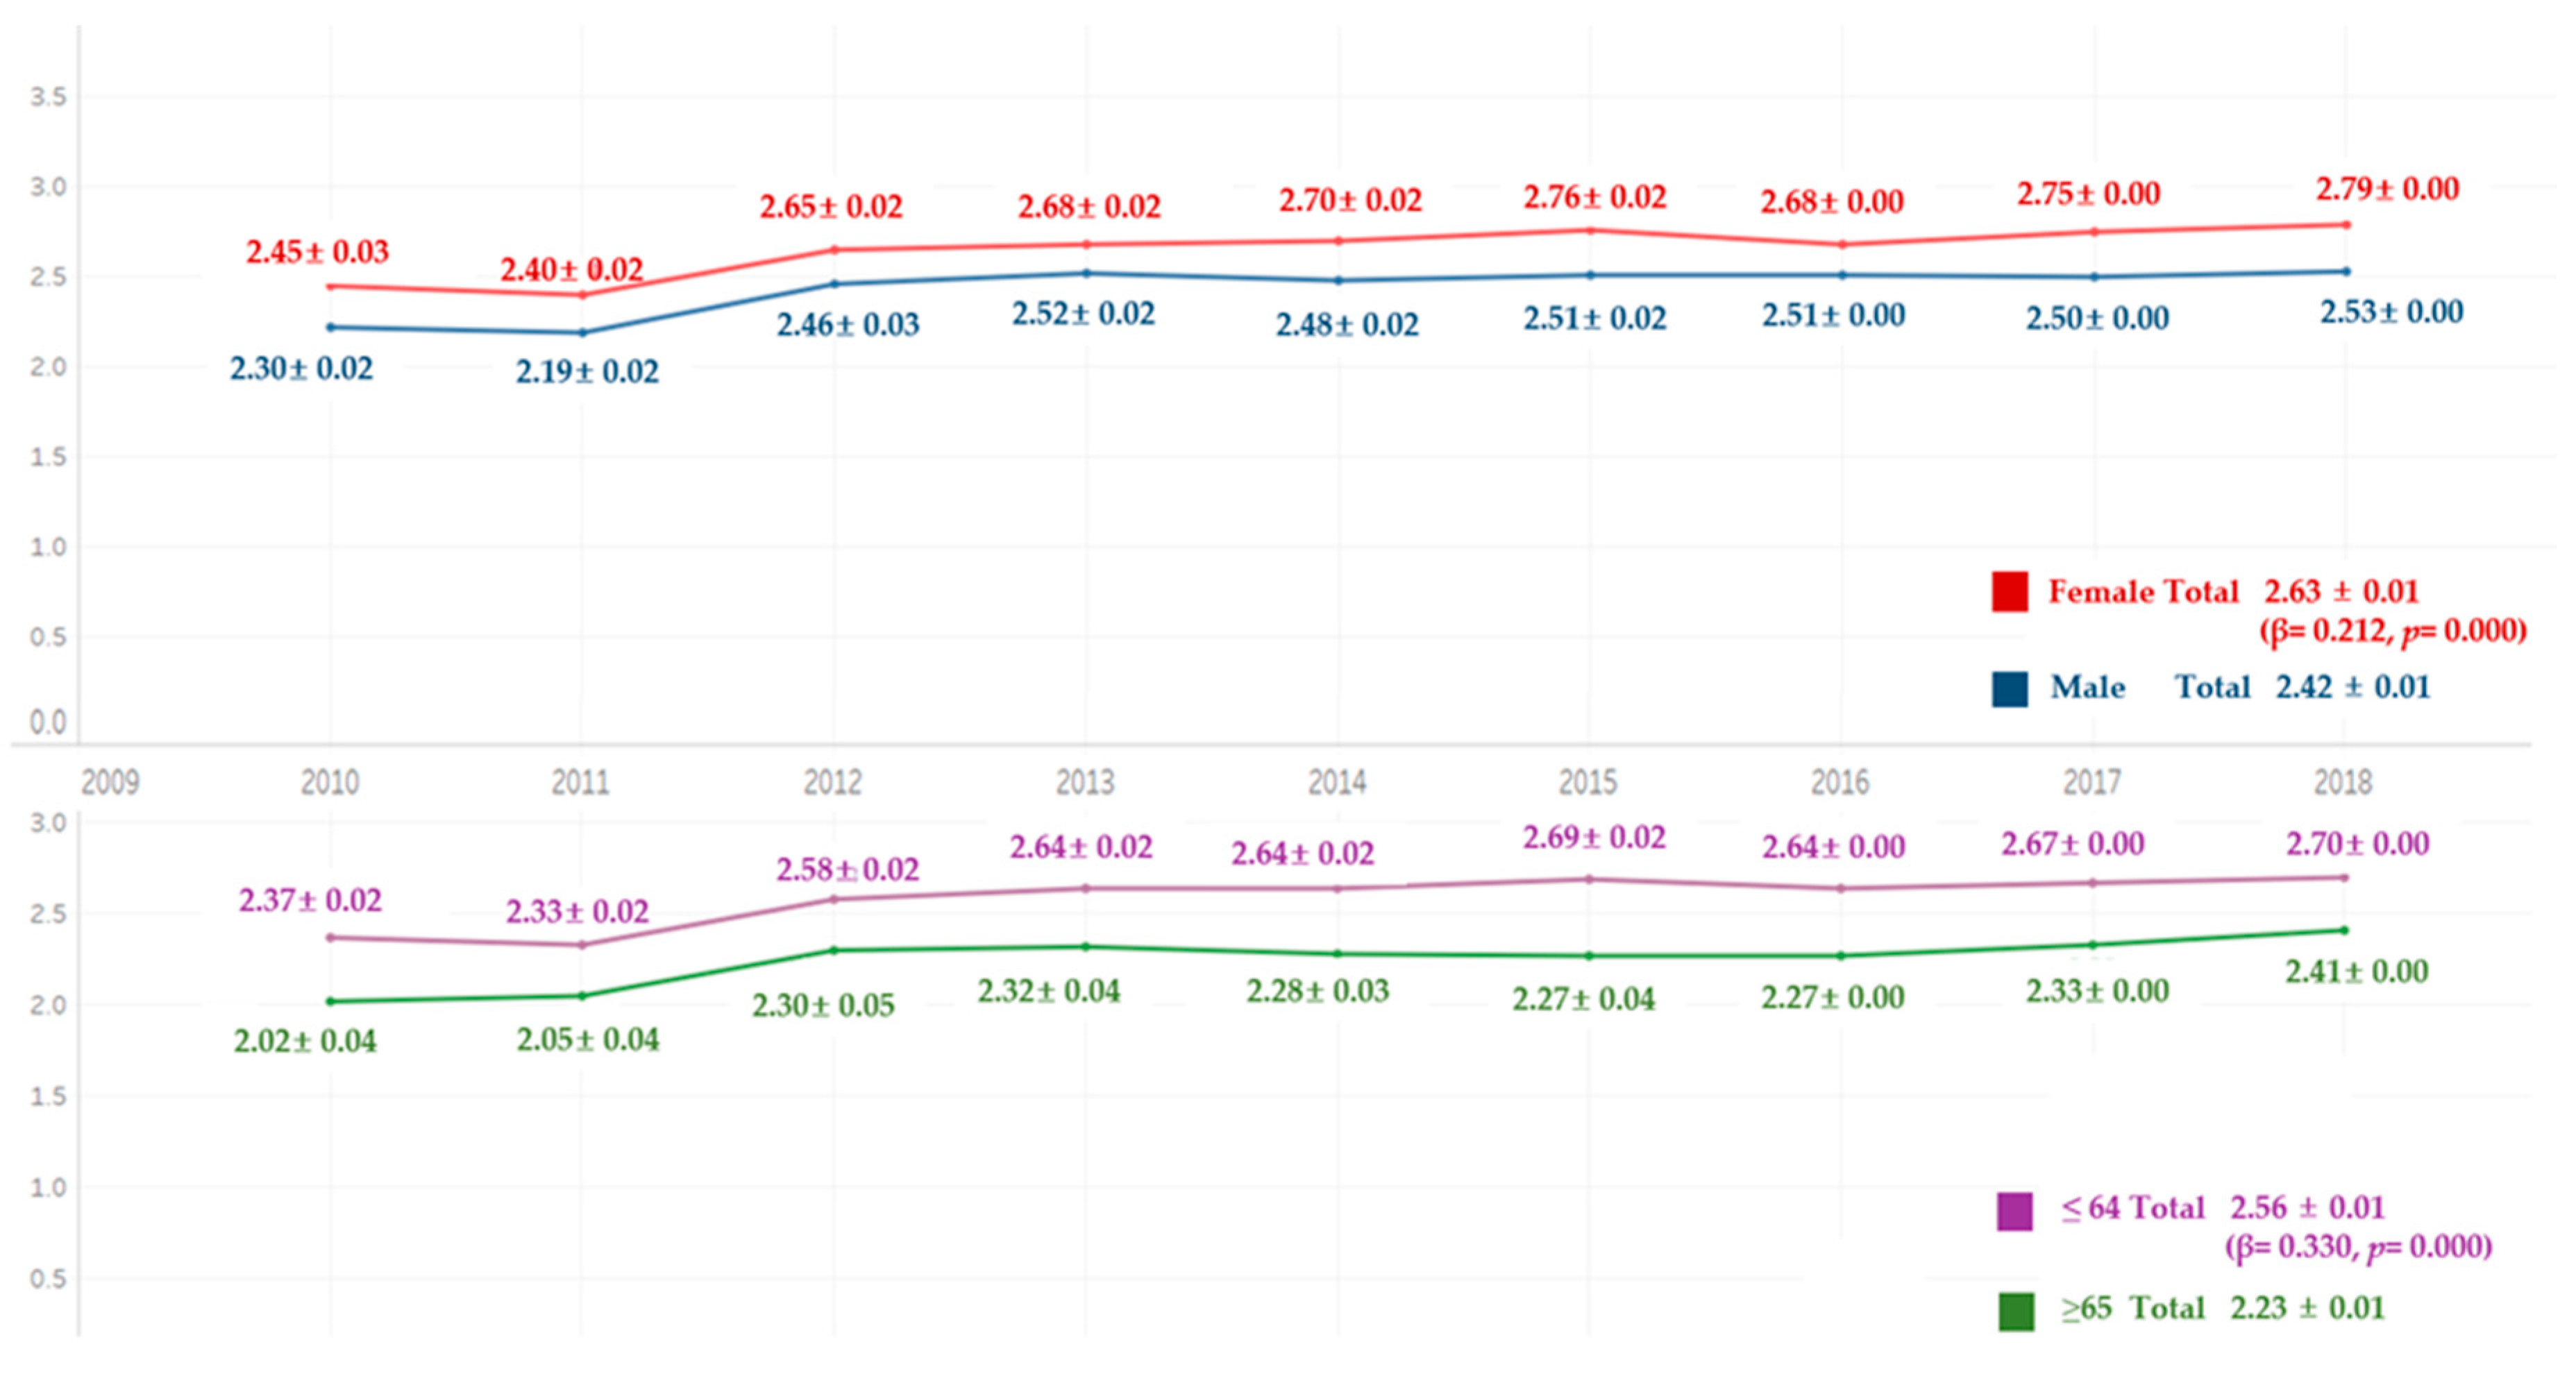Select the 2015 year label on the axis

(1588, 782)
